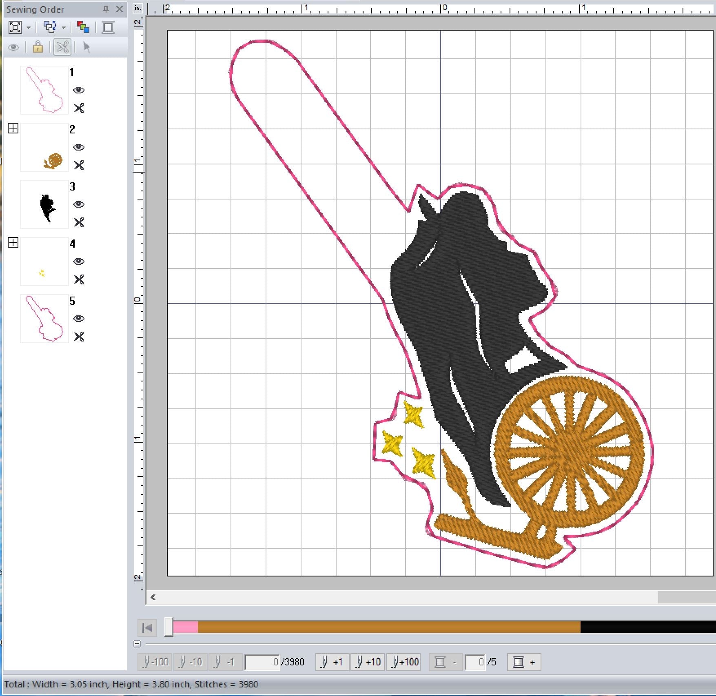The height and width of the screenshot is (696, 716).
Task: Click the stitch simulator slider handle
Action: point(168,627)
